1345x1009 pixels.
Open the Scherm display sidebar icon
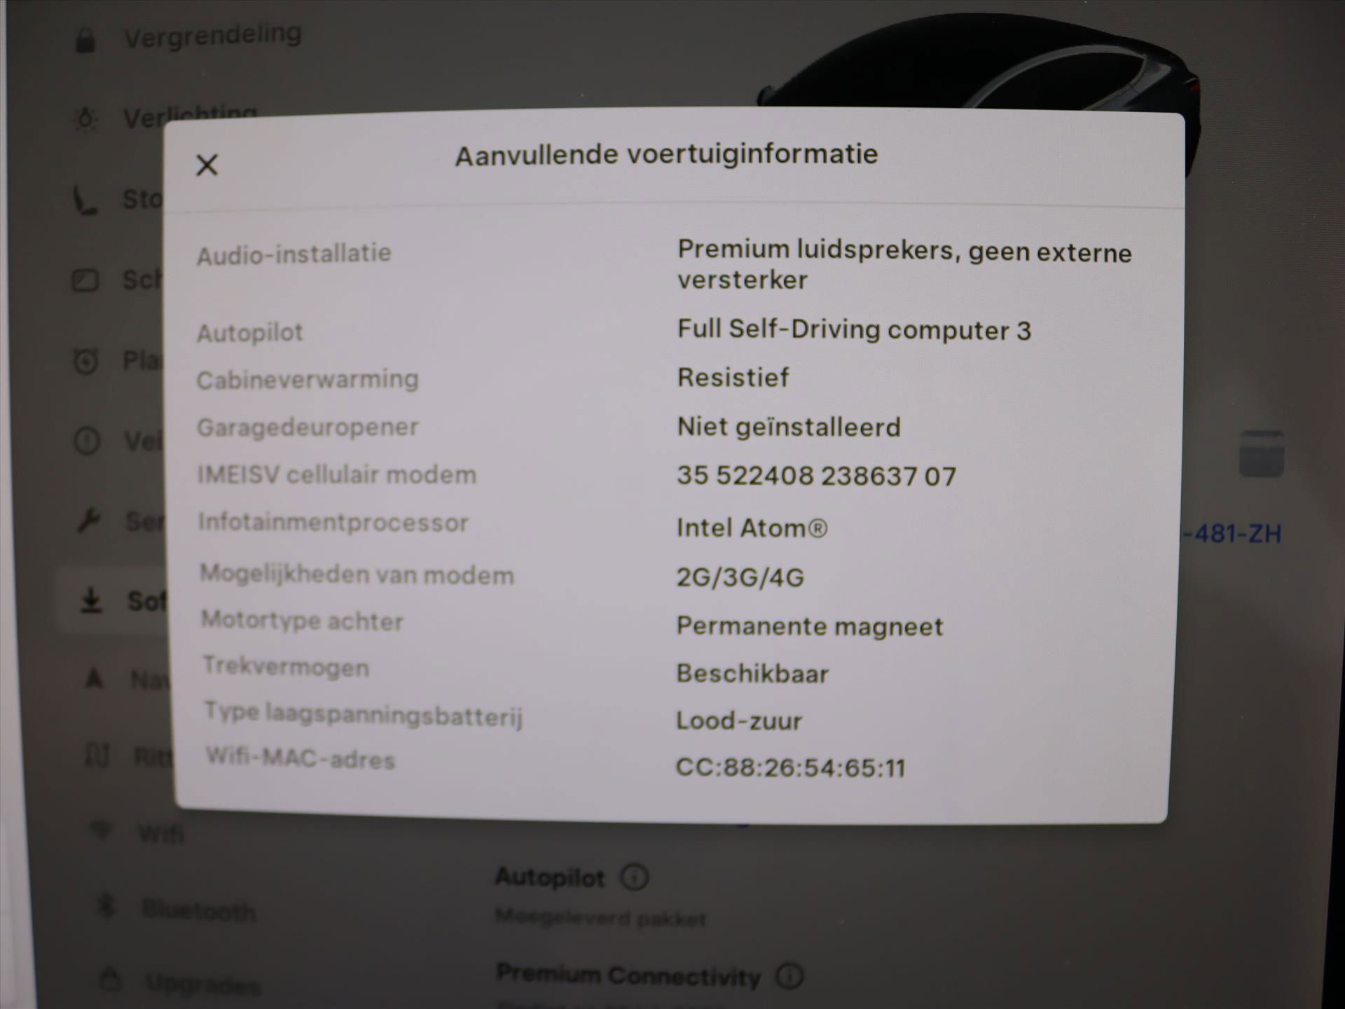click(85, 280)
